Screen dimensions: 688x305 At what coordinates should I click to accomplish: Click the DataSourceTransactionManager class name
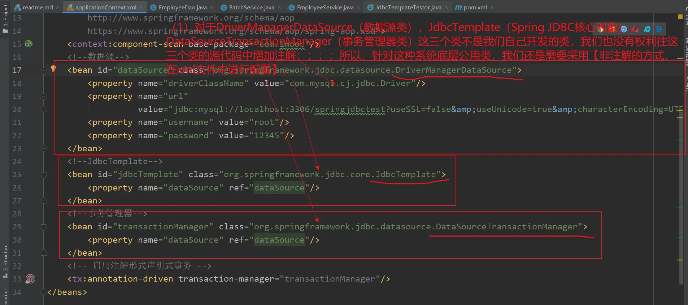click(x=507, y=226)
